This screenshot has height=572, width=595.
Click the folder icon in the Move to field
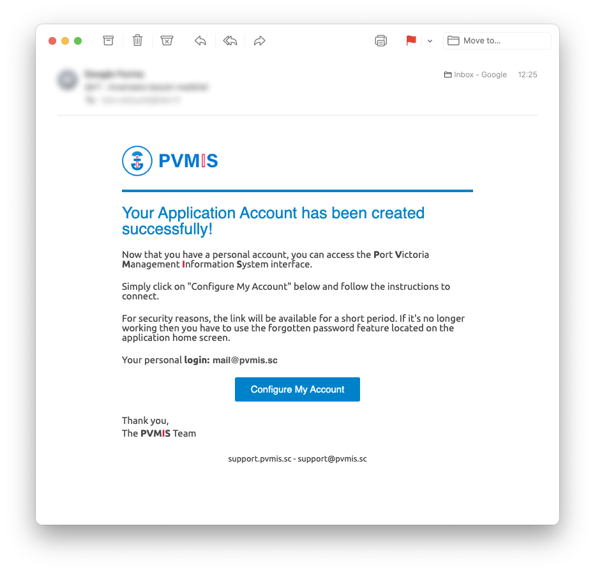[453, 41]
